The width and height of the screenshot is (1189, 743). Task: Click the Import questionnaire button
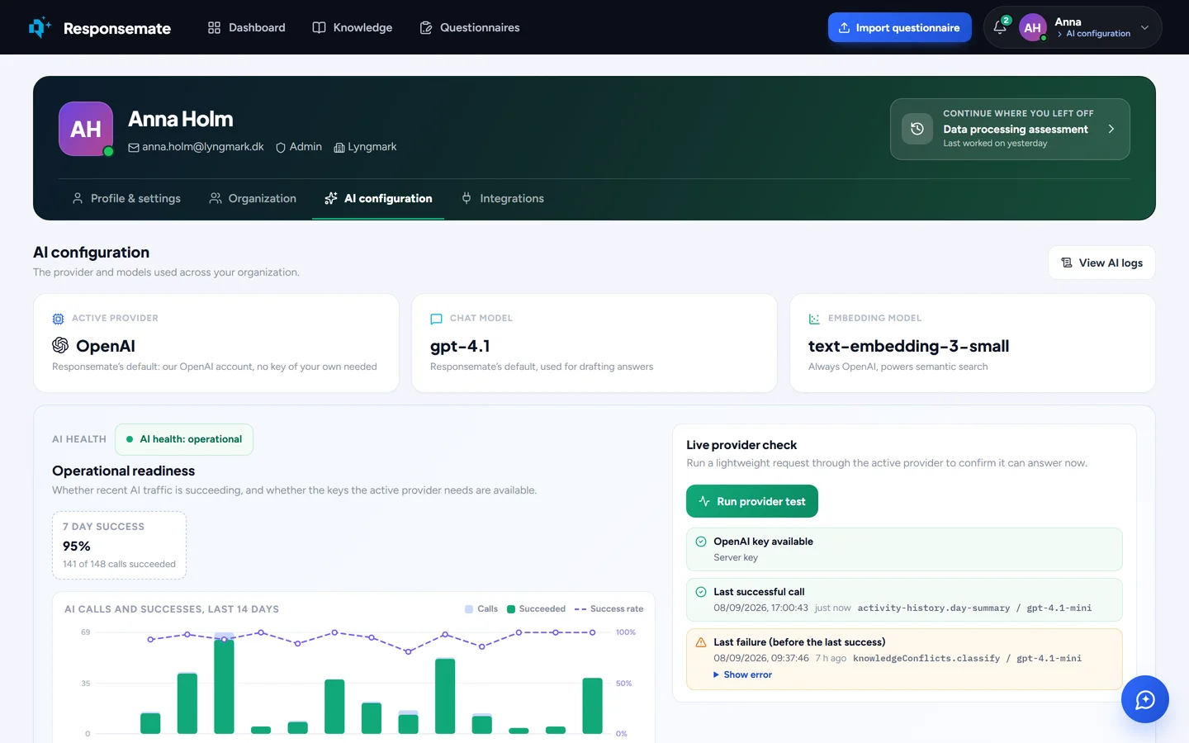click(899, 27)
